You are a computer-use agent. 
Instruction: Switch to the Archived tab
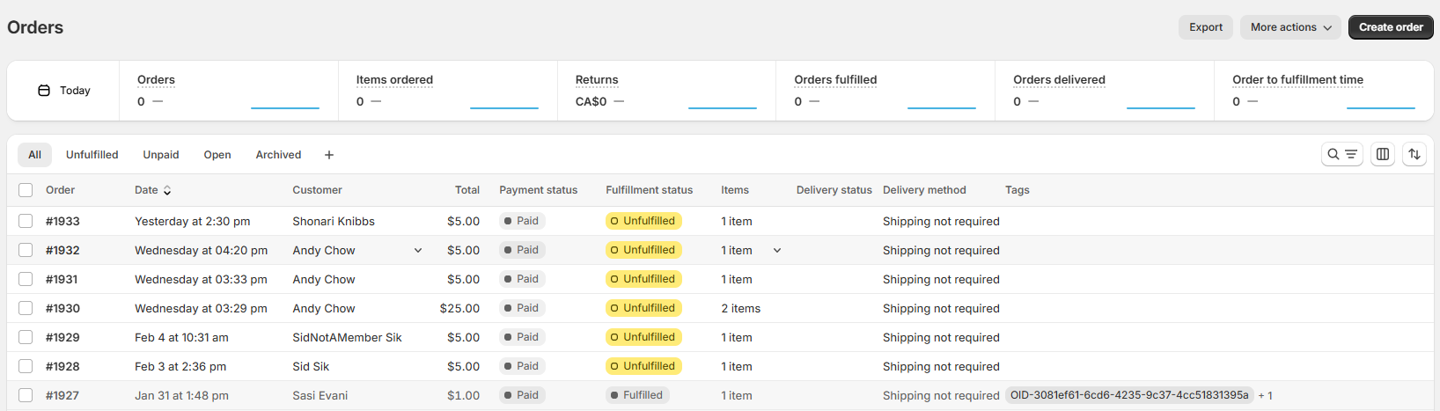click(x=278, y=155)
